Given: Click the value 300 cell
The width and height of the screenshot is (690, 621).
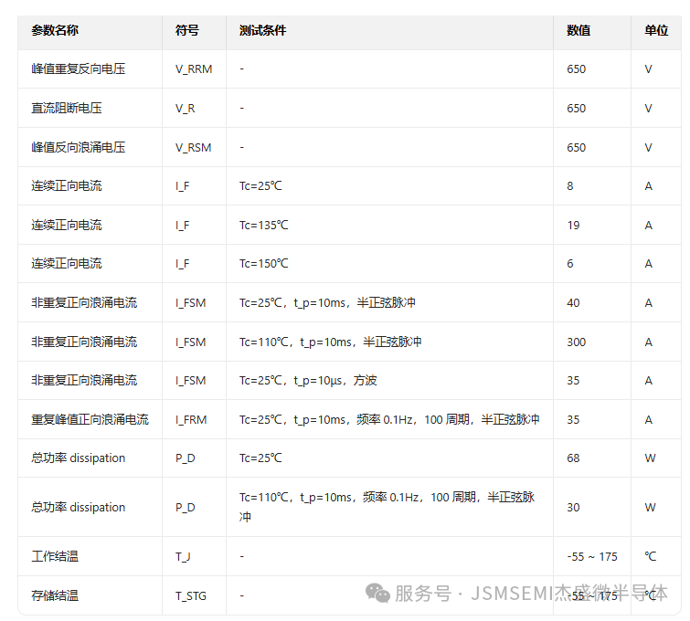Looking at the screenshot, I should (576, 342).
